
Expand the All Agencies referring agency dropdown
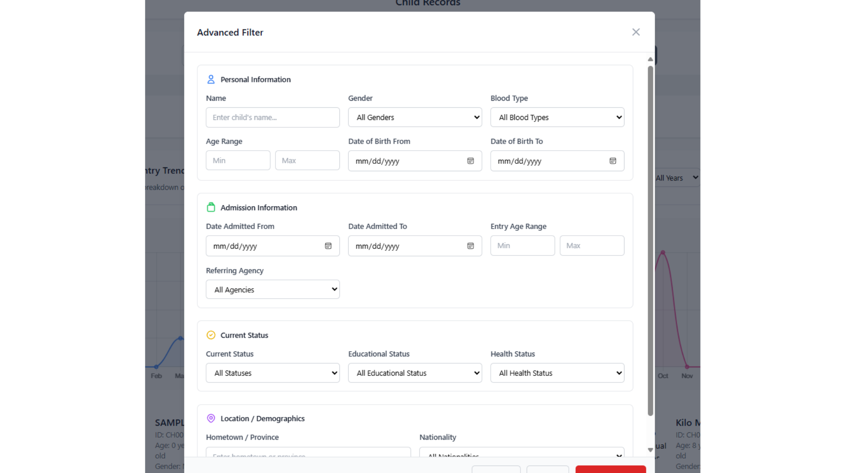[x=272, y=289]
